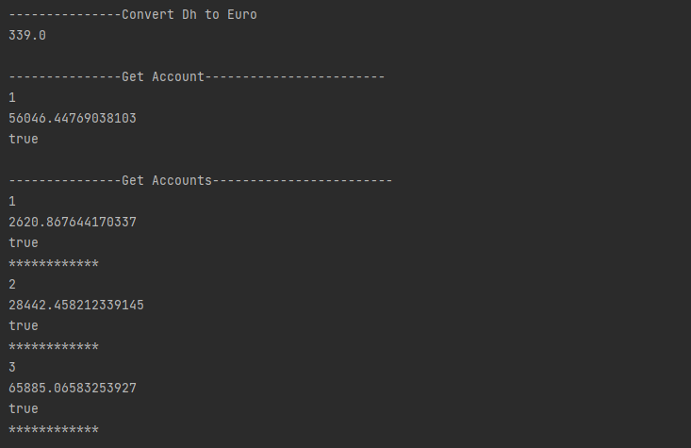Click the last asterisk separator line
Screen dimensions: 691x448
[54, 429]
